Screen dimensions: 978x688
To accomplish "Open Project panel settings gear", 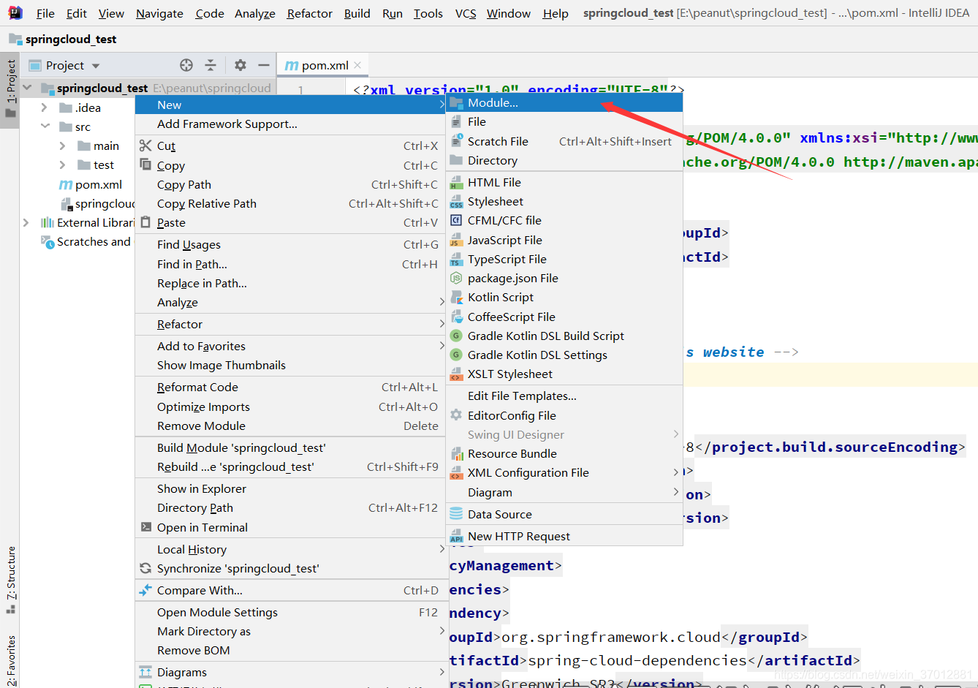I will (240, 65).
